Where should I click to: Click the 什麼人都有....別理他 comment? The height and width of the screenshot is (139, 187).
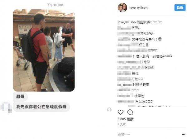click(x=152, y=56)
